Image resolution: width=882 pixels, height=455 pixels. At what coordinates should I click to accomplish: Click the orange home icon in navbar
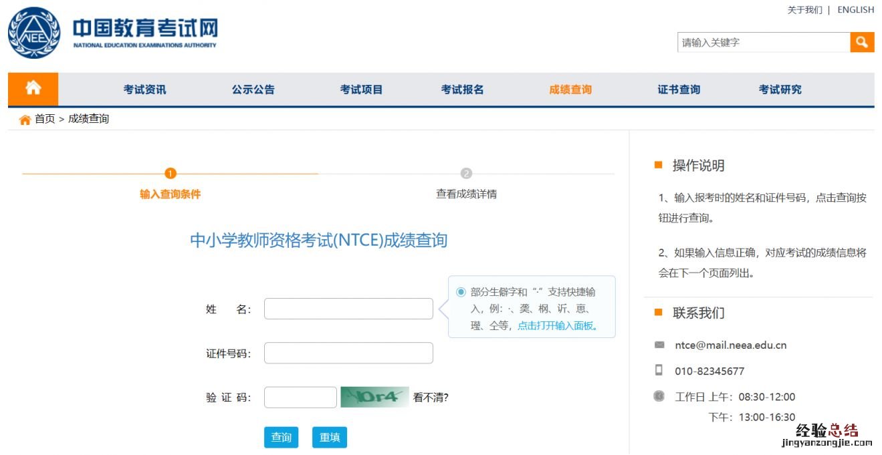tap(33, 89)
